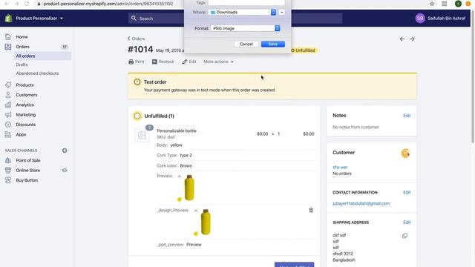Click Restock button
The height and width of the screenshot is (267, 475).
click(163, 62)
